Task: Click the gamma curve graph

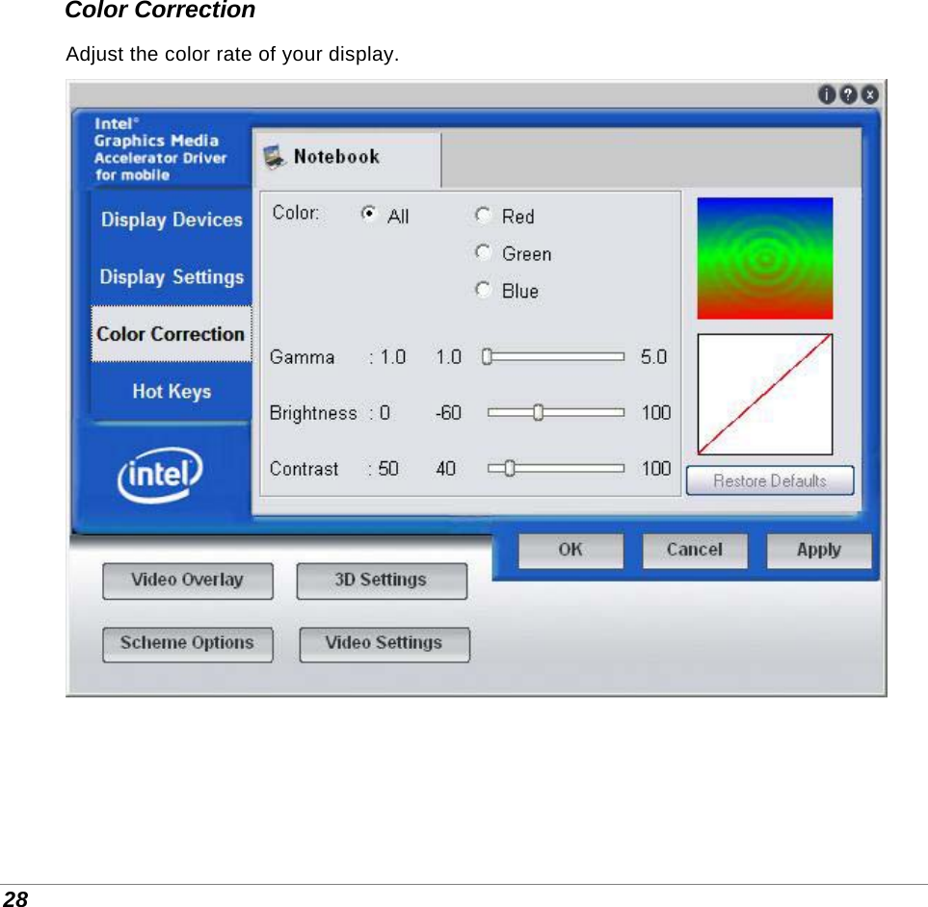Action: [764, 394]
